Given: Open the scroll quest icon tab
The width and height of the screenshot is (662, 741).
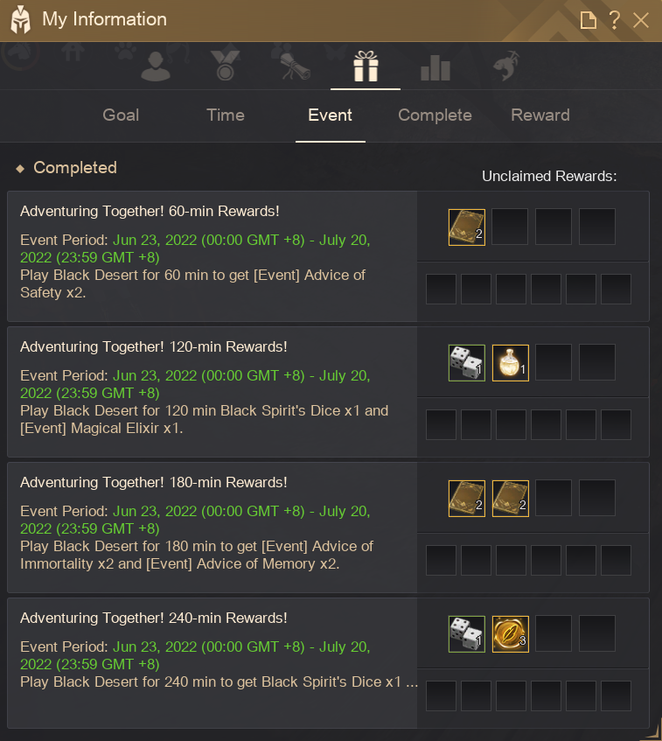Looking at the screenshot, I should pyautogui.click(x=296, y=66).
